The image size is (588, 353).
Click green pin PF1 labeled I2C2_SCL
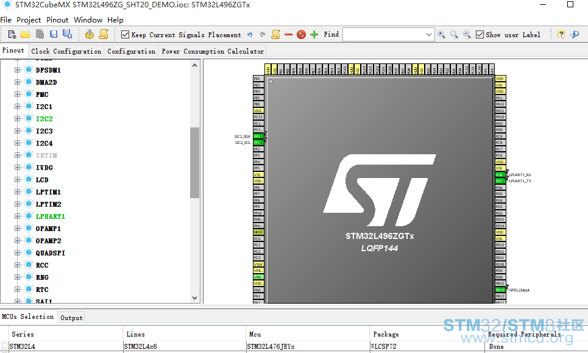[258, 143]
